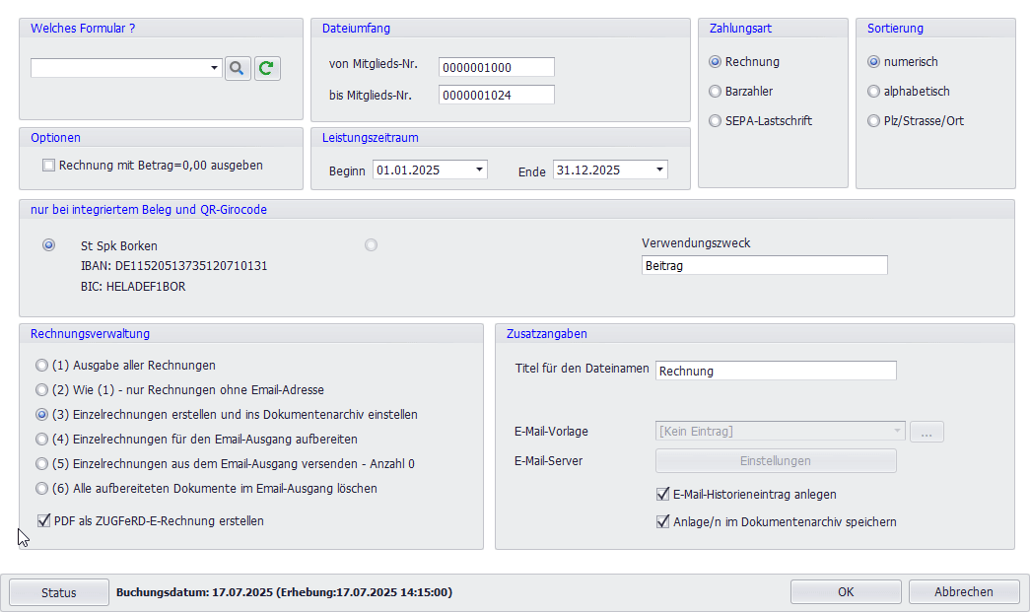Choose SEPA-Lastschrift as payment type
The height and width of the screenshot is (612, 1030).
click(716, 121)
